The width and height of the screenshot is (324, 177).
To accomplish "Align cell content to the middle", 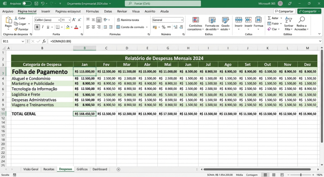I will tap(93, 20).
